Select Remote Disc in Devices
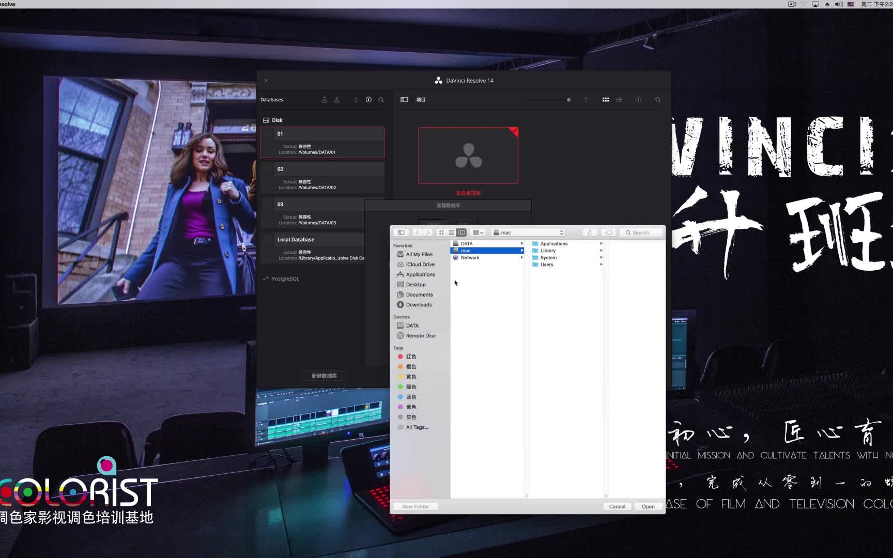 (x=416, y=335)
